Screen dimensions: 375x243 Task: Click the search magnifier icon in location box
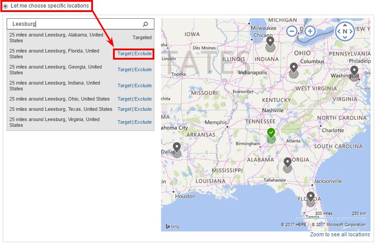coord(145,24)
